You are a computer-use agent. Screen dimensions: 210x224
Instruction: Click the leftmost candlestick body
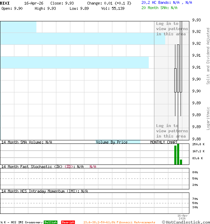(x=175, y=80)
